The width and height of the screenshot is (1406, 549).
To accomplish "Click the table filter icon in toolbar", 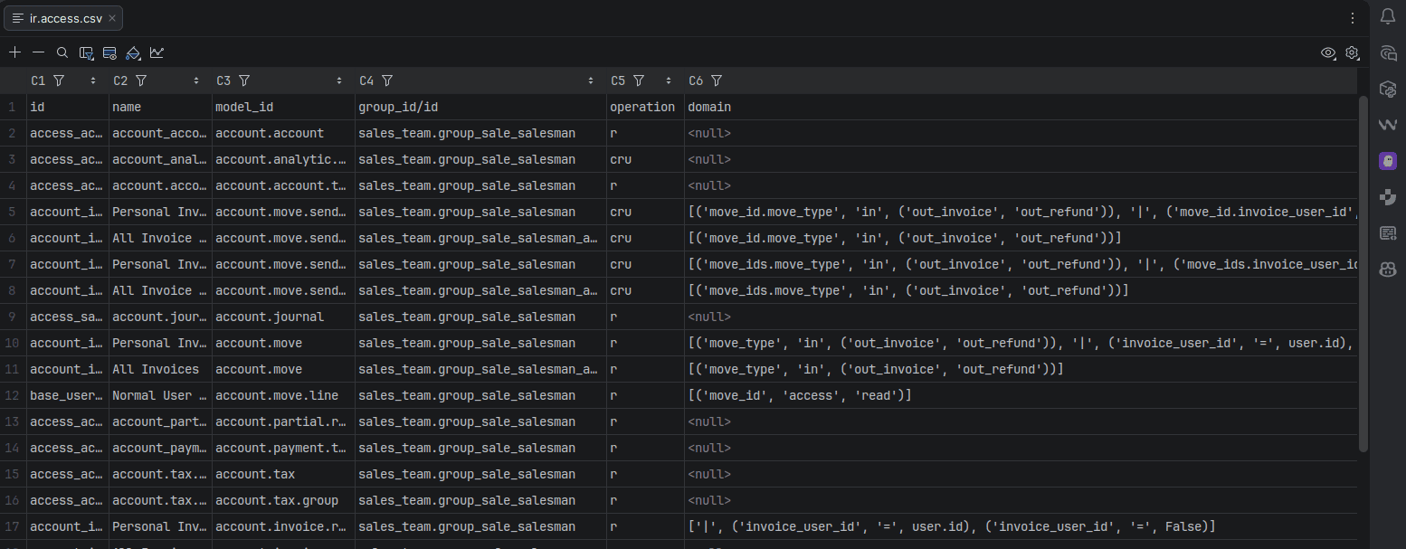I will click(x=87, y=52).
